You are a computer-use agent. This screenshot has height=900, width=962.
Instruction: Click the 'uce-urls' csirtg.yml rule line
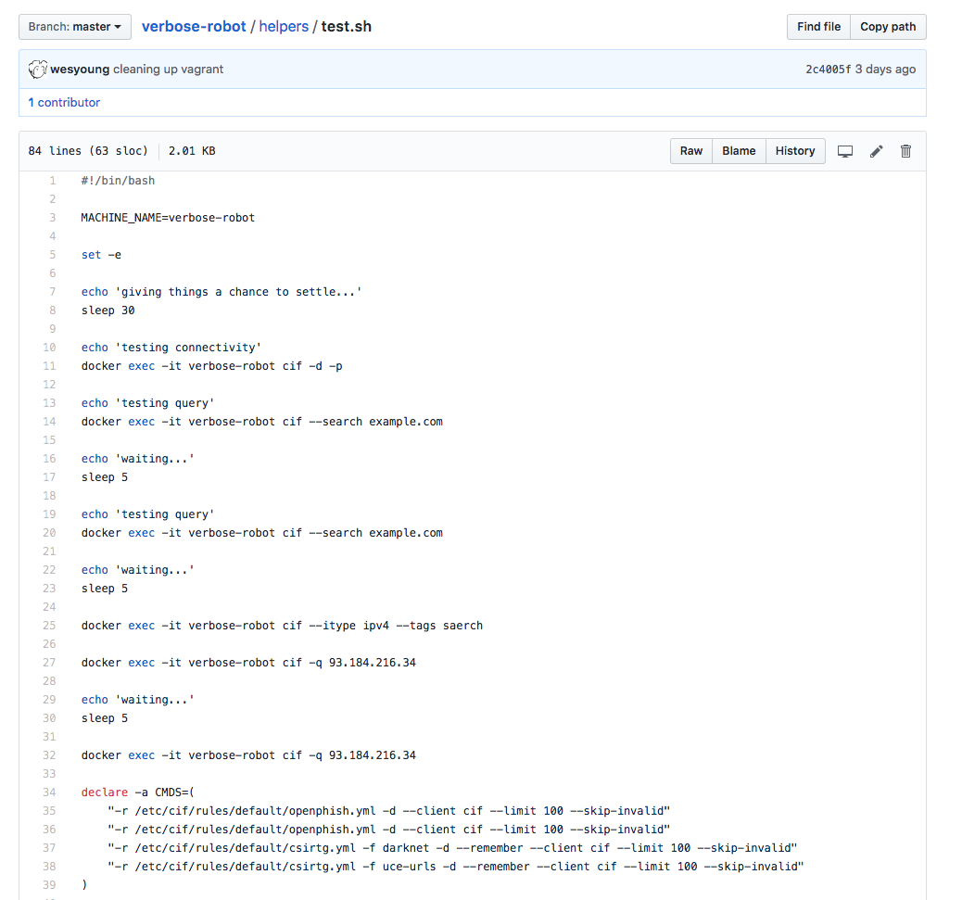(456, 867)
